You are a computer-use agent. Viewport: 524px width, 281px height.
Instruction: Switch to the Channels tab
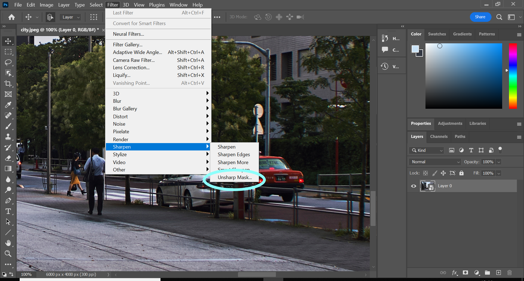(439, 137)
